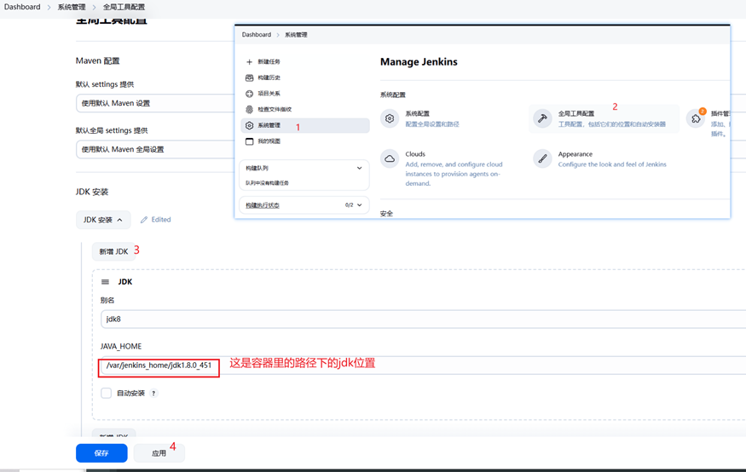746x472 pixels.
Task: Open the 默认全局 settings 提供 dropdown
Action: point(155,149)
